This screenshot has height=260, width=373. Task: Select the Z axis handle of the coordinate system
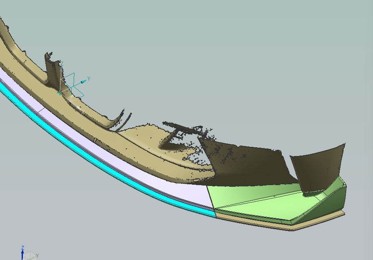pyautogui.click(x=61, y=69)
